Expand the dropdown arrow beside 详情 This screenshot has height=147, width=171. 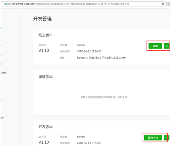coord(166,46)
